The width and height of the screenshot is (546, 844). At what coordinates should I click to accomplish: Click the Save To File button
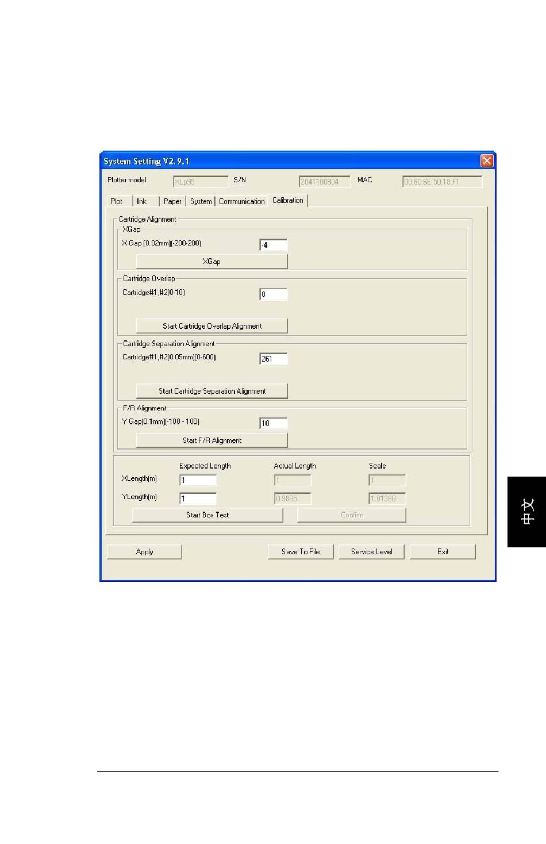click(x=301, y=551)
